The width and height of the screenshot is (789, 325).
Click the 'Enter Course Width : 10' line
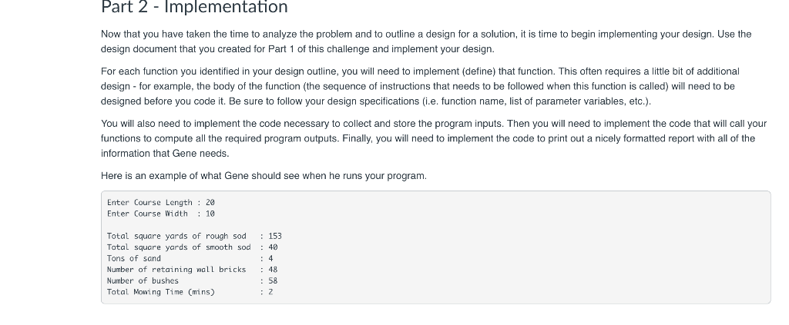(x=161, y=214)
